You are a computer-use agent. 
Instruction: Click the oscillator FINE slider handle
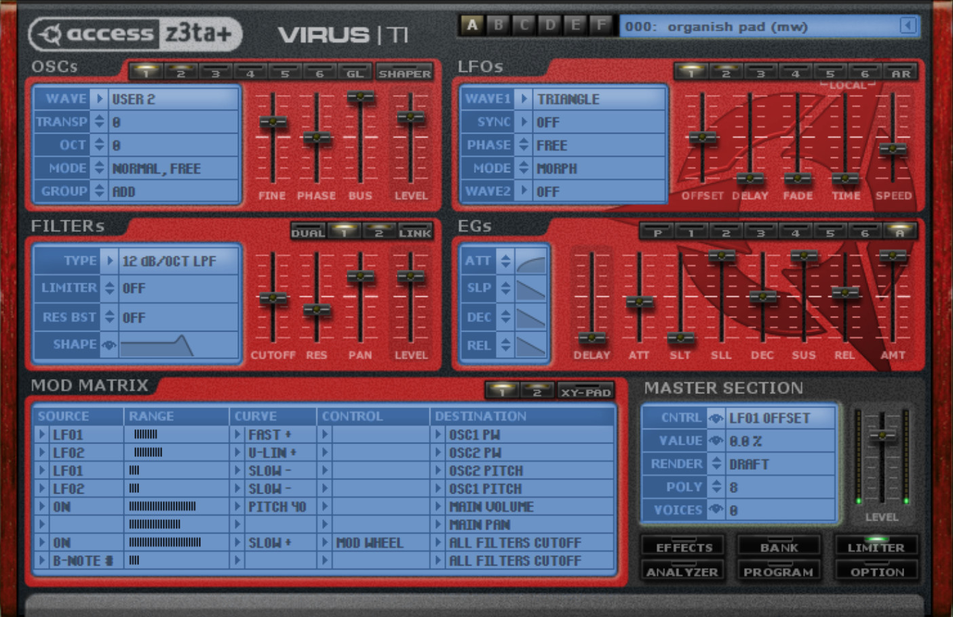click(x=273, y=122)
